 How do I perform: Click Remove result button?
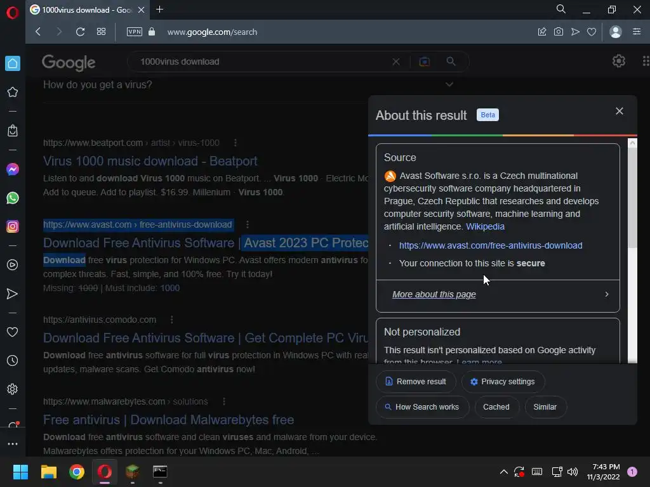416,382
